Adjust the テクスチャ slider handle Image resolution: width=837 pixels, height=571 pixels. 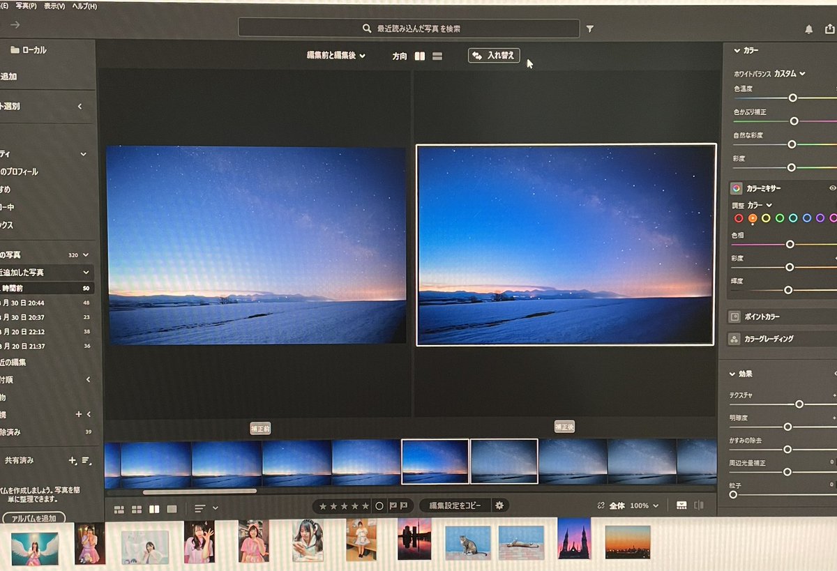click(799, 404)
